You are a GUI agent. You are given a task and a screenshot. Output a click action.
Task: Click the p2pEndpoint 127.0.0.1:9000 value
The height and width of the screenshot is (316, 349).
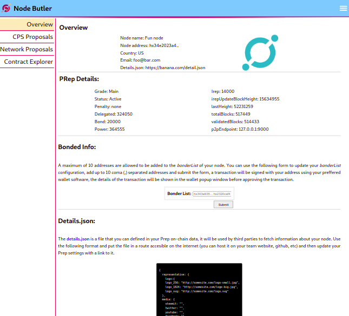(x=254, y=129)
